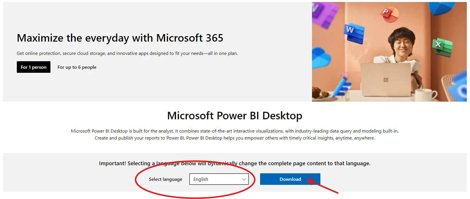Click the PowerPoint icon in banner image
The height and width of the screenshot is (199, 470).
coord(389,14)
